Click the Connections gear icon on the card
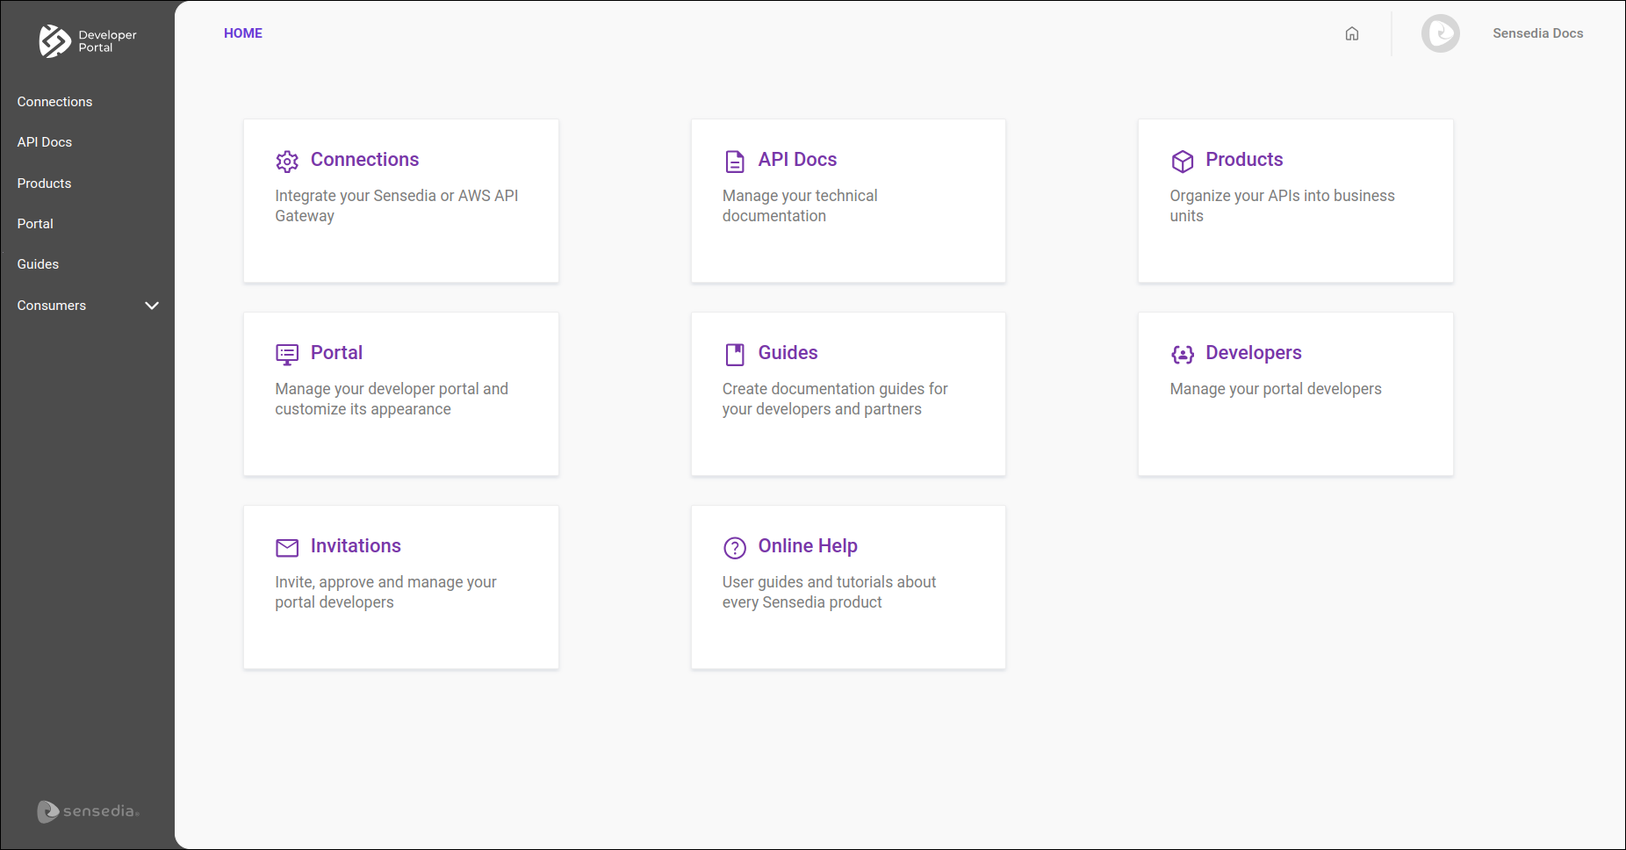Screen dimensions: 1626x850 click(x=287, y=162)
